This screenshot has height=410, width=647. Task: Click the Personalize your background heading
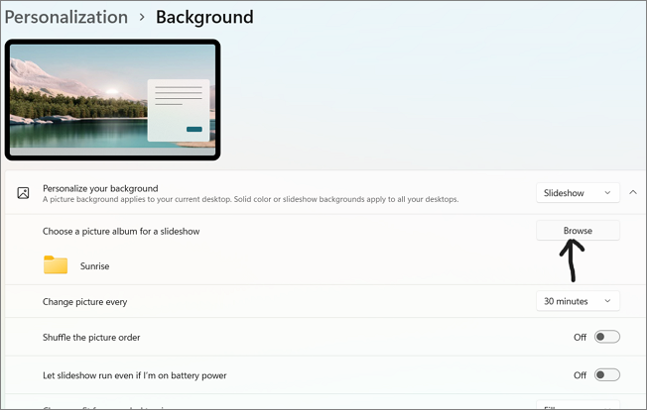[x=100, y=188]
